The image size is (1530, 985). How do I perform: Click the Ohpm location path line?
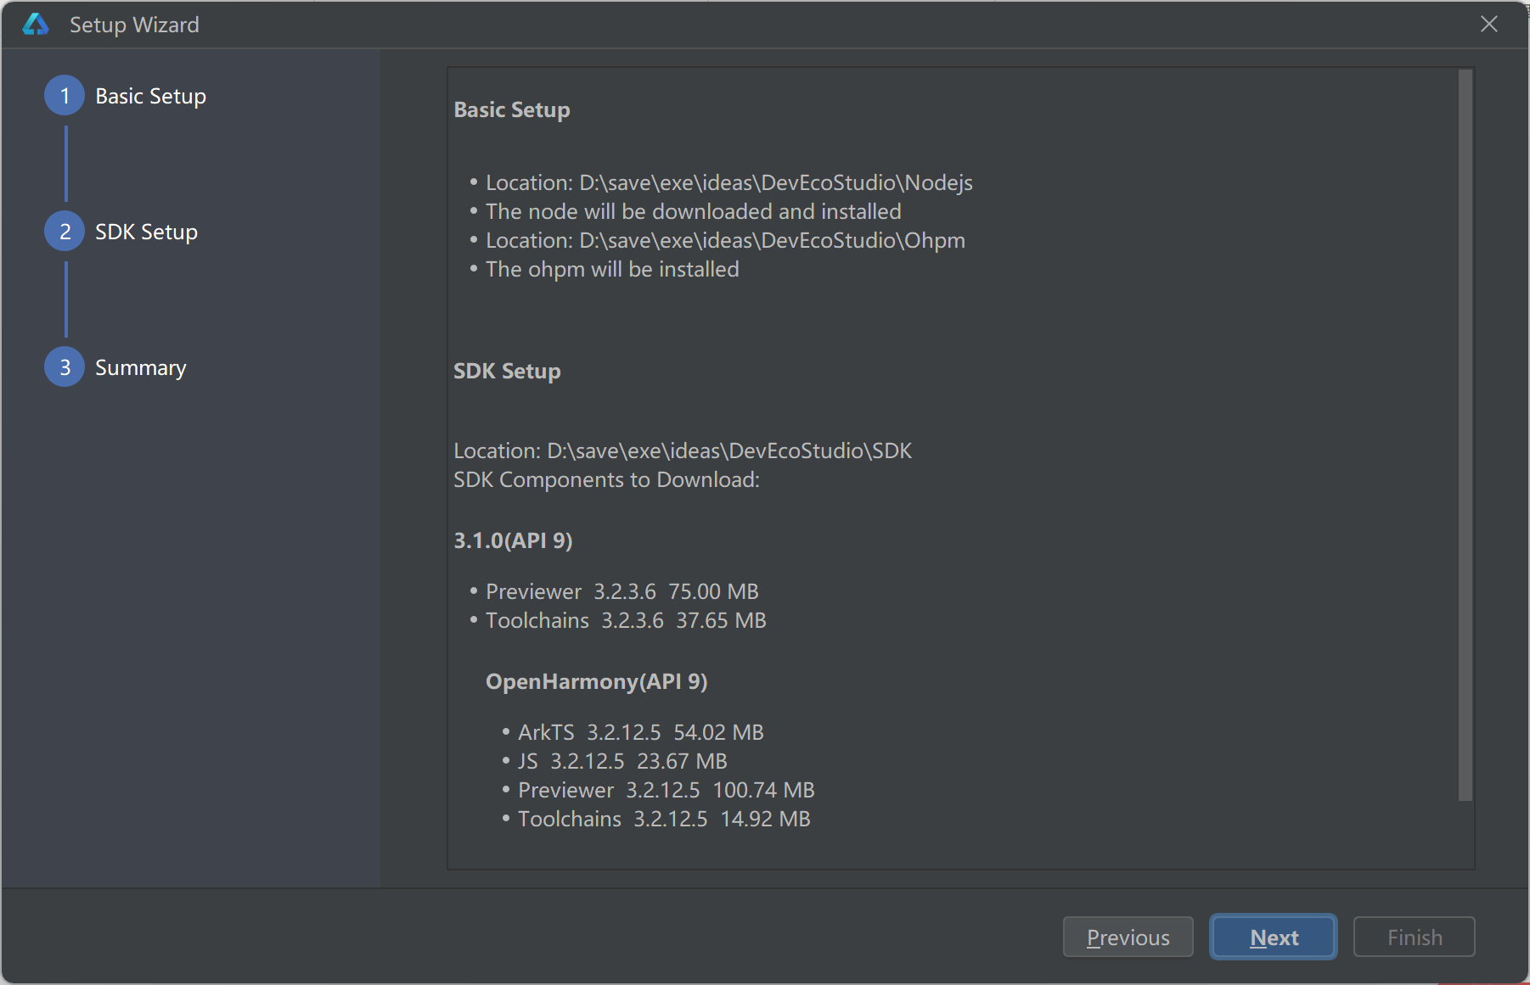coord(725,240)
